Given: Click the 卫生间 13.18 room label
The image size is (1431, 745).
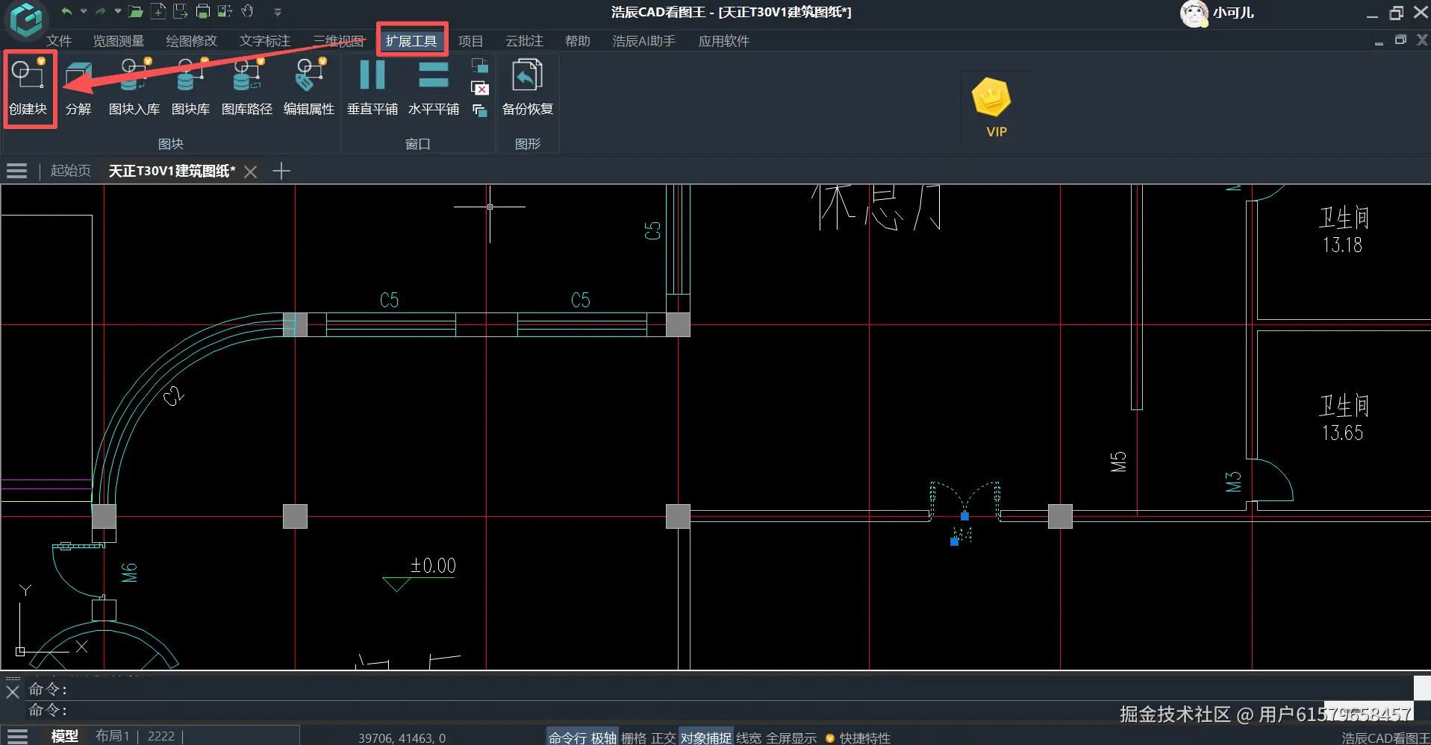Looking at the screenshot, I should (x=1343, y=230).
